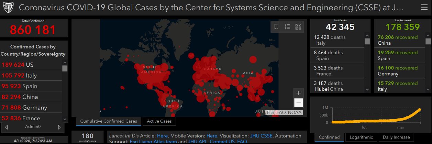Click the Admin0 level label
Image resolution: width=432 pixels, height=144 pixels.
pyautogui.click(x=33, y=127)
